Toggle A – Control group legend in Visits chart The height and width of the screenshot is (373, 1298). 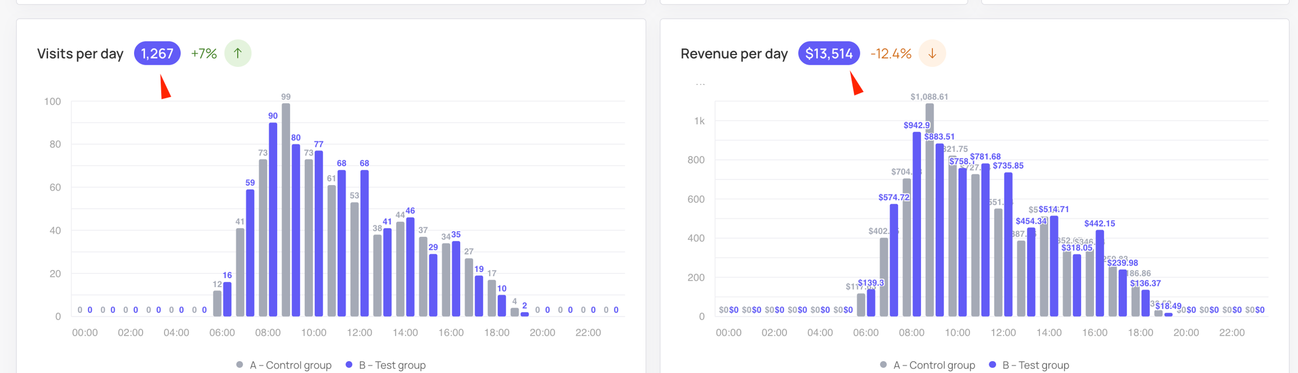pos(284,365)
